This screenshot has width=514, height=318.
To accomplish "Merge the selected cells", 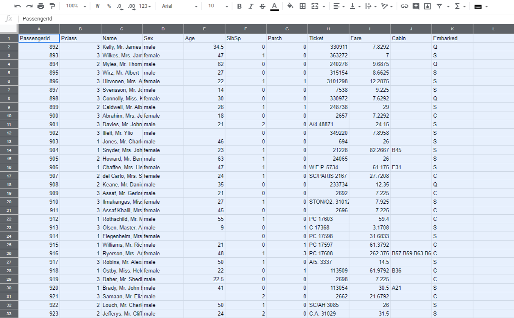I will point(315,6).
